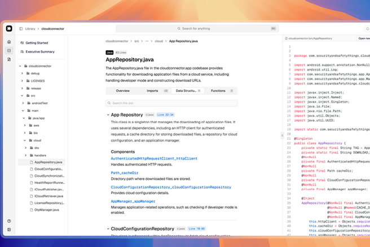This screenshot has height=247, width=370.
Task: Collapse the CloudConfigurationRepository section
Action: click(x=108, y=229)
